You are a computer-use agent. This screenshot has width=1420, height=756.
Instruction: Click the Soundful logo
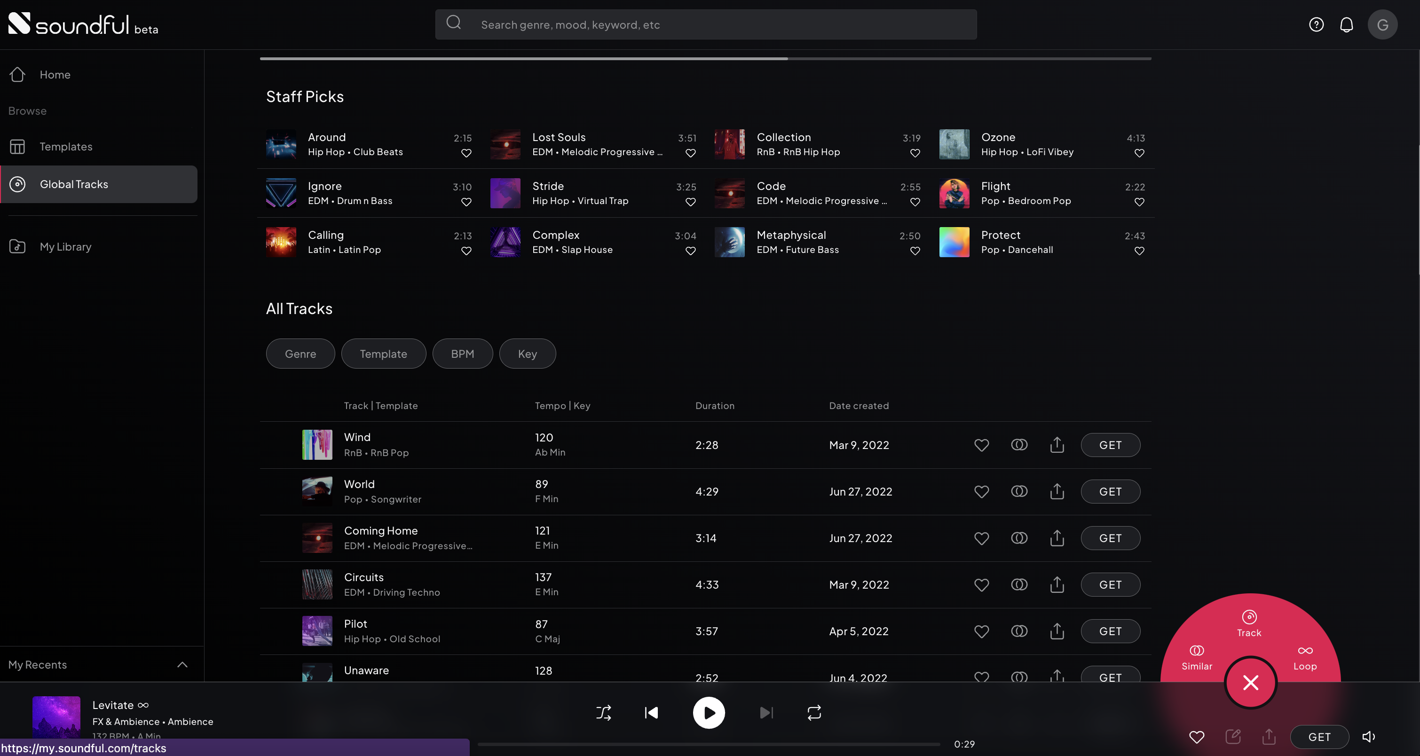pyautogui.click(x=83, y=24)
